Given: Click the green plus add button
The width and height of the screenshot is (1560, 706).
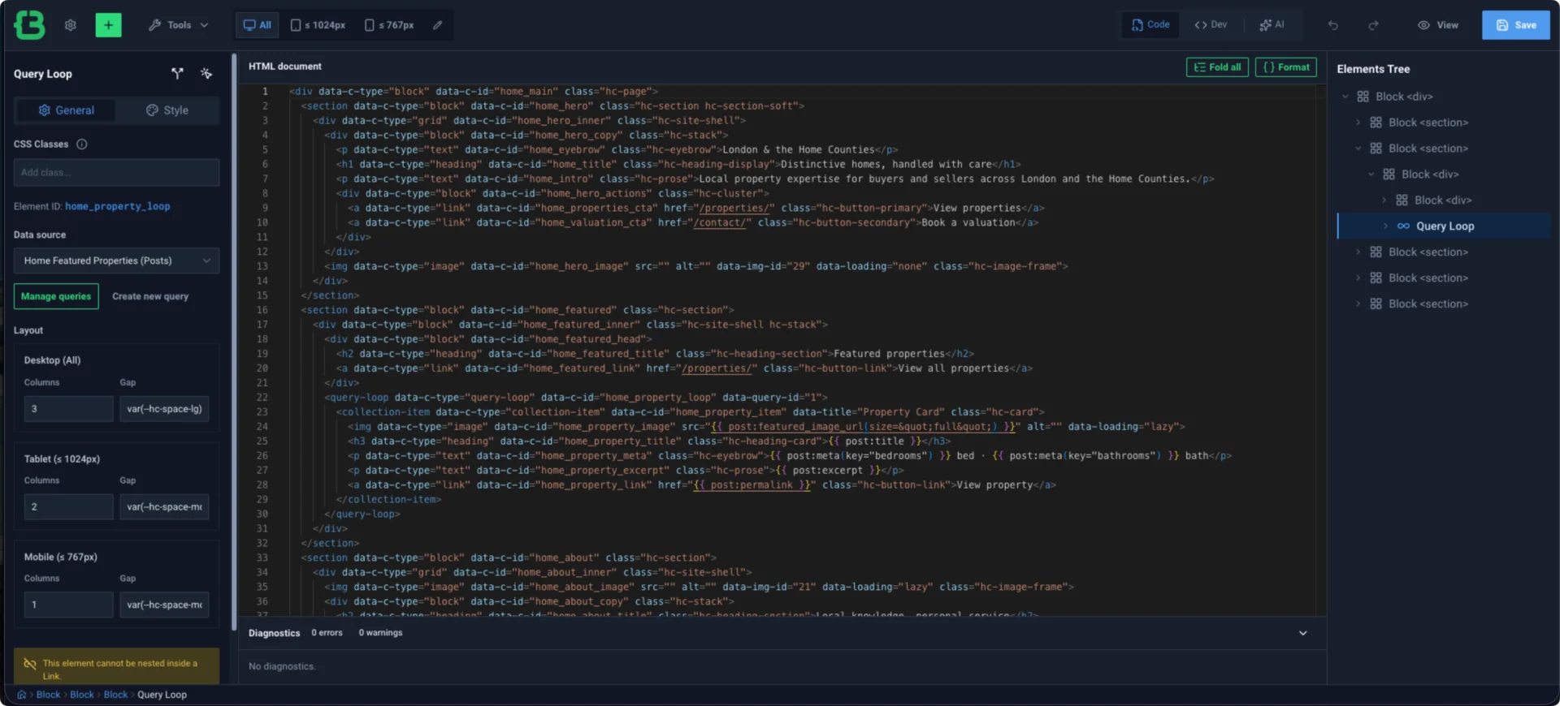Looking at the screenshot, I should click(x=108, y=25).
